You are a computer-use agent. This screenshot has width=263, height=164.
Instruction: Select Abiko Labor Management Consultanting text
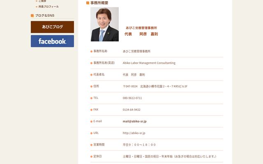click(x=149, y=63)
